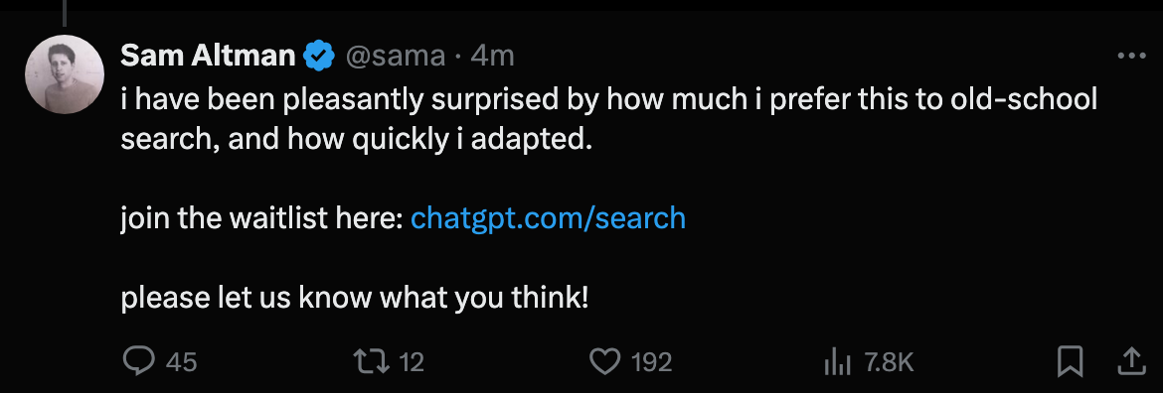
Task: Bookmark this tweet with the bookmark icon
Action: coord(1070,362)
